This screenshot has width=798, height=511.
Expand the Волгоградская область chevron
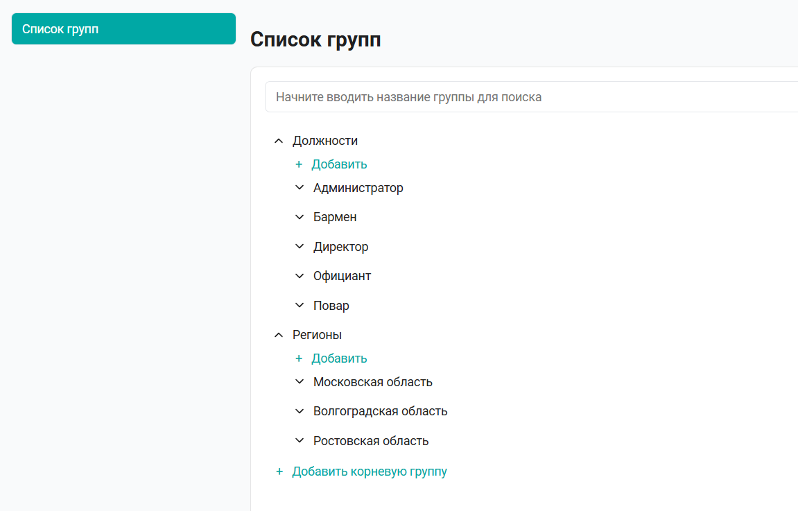click(x=300, y=411)
